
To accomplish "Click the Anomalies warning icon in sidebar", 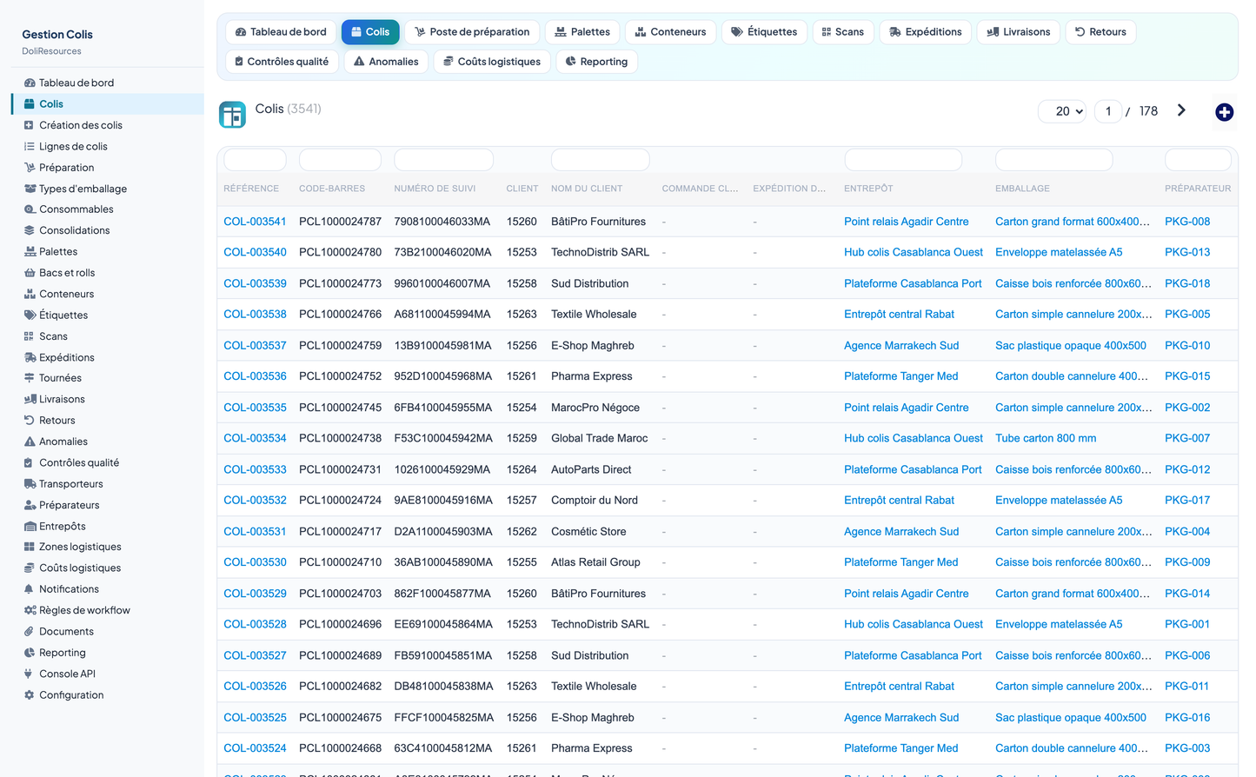I will tap(30, 442).
